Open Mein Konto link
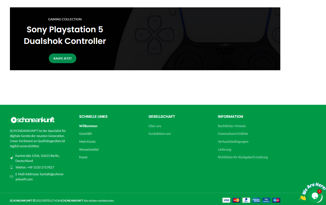This screenshot has width=326, height=205. click(87, 142)
